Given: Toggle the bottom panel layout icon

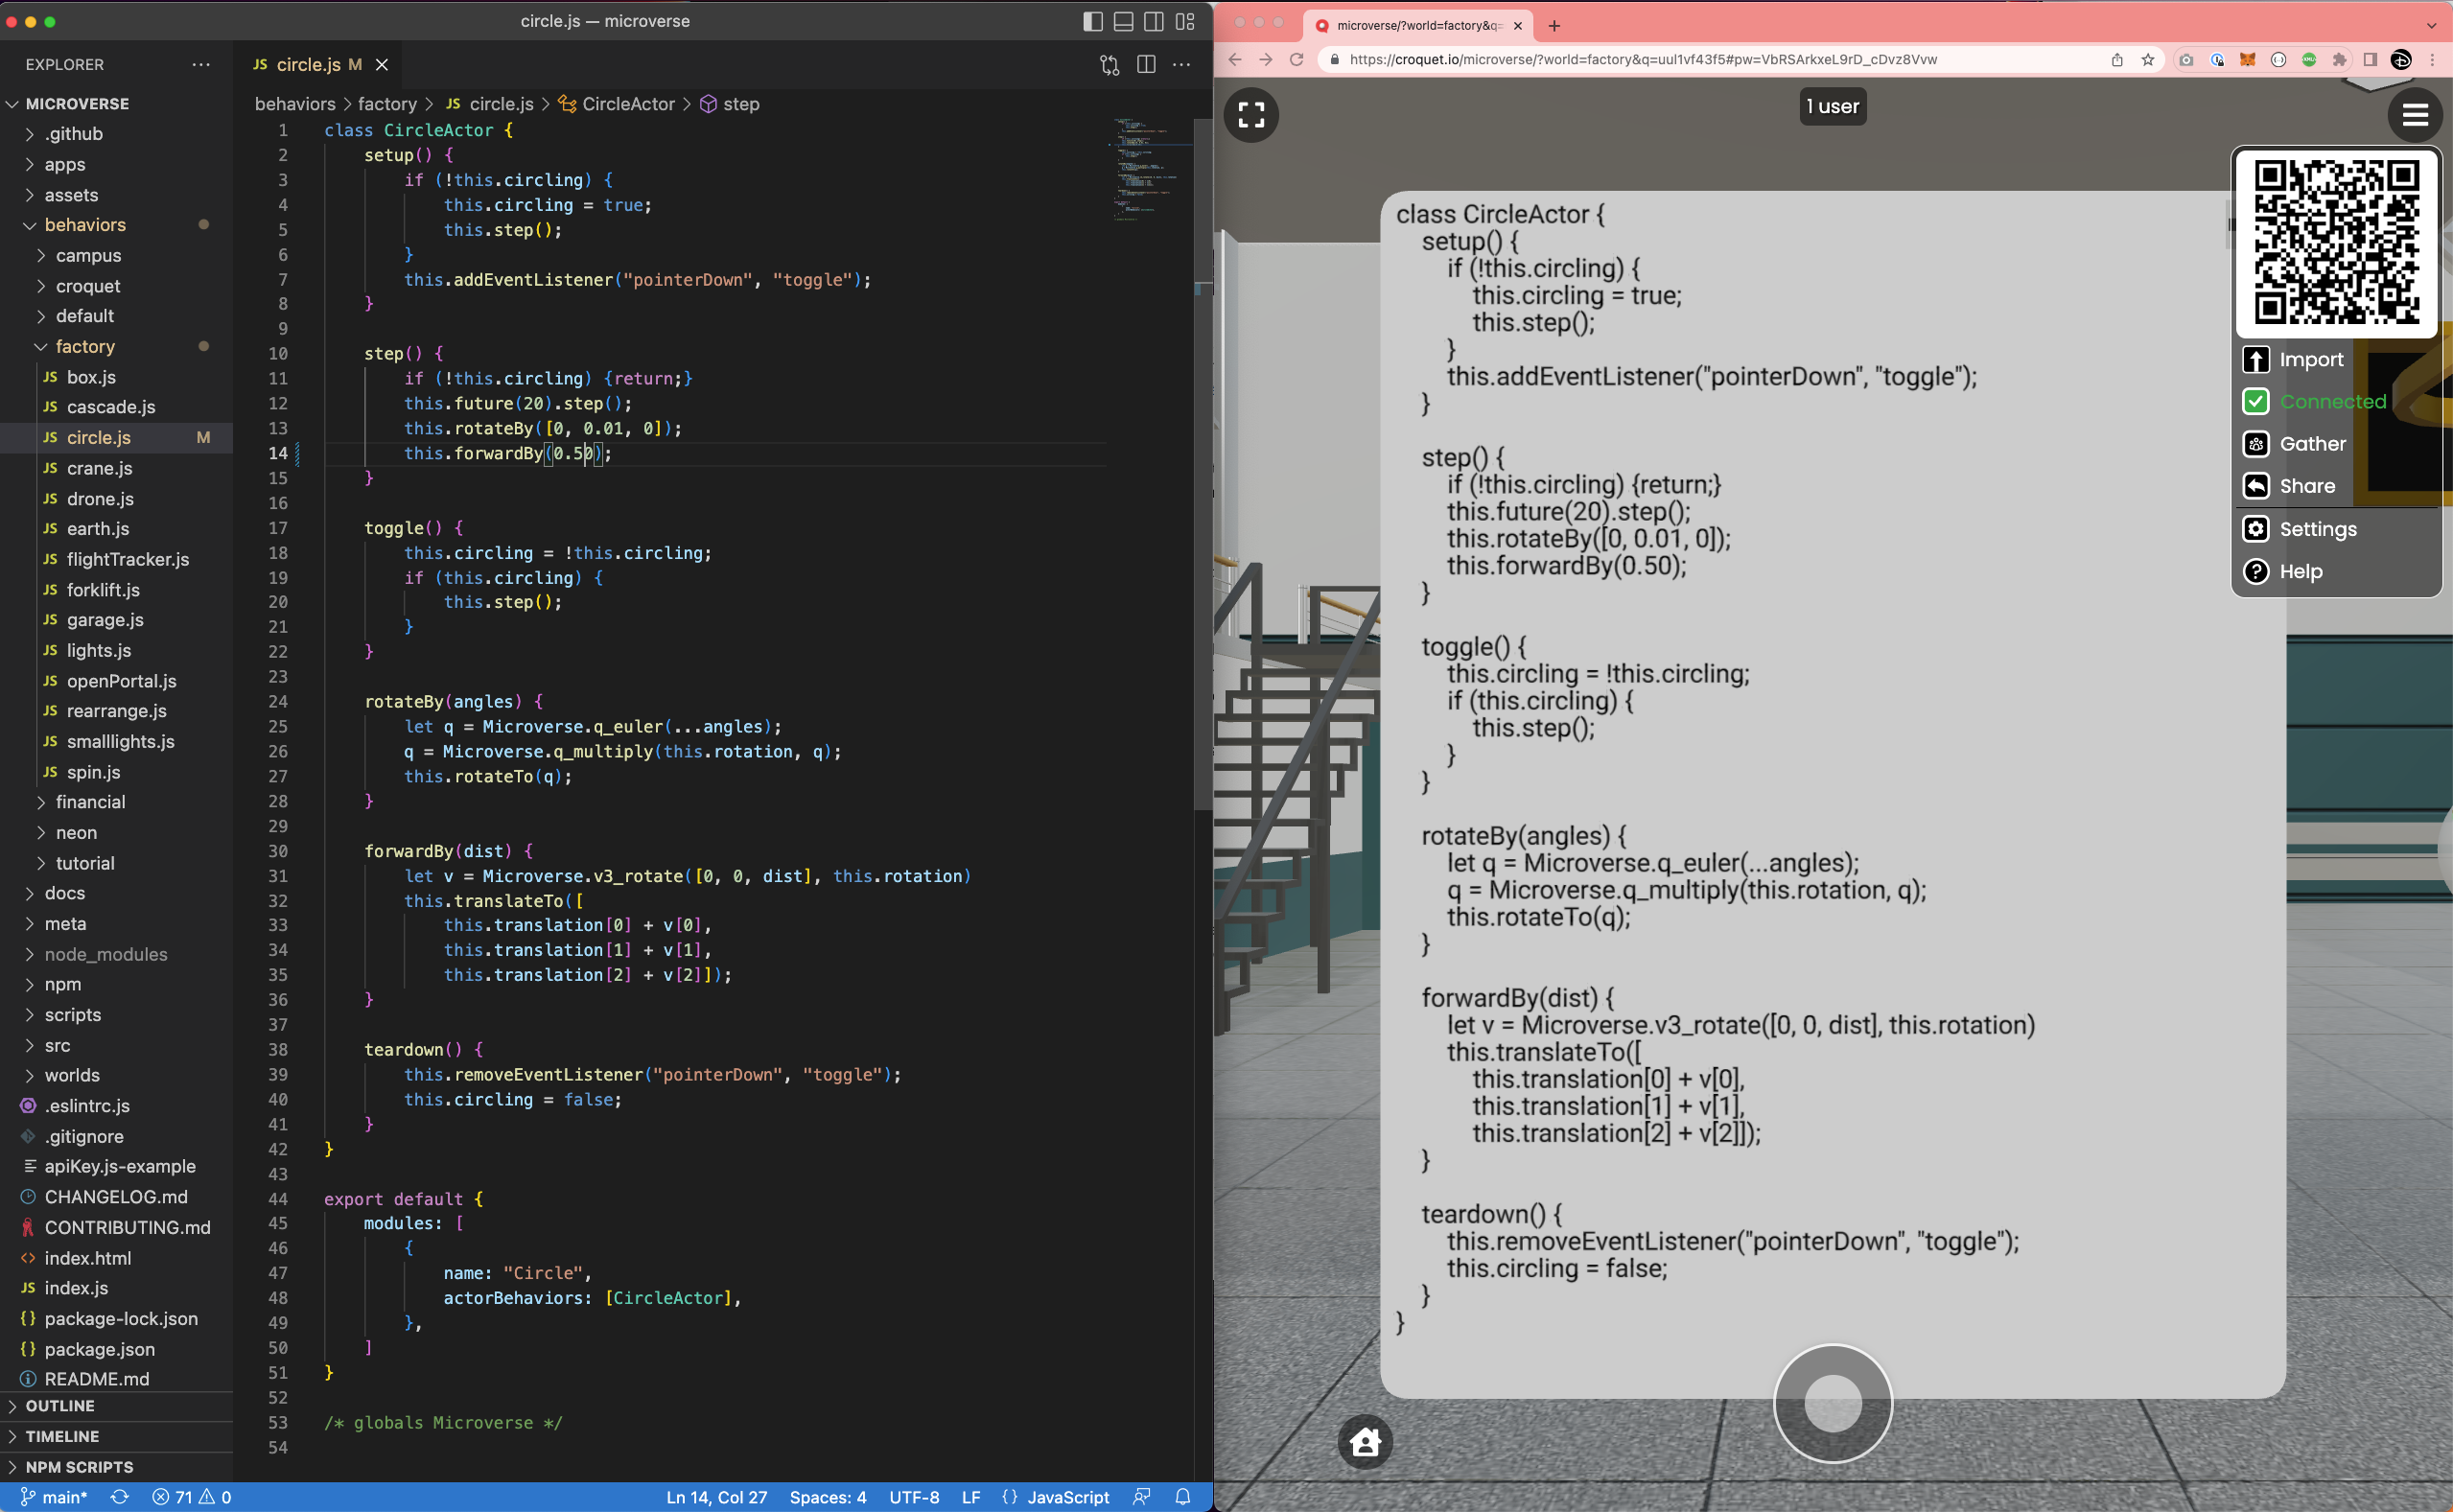Looking at the screenshot, I should pos(1123,21).
